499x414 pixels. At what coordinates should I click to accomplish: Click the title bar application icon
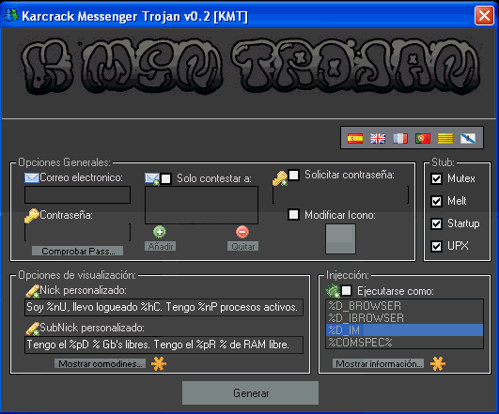click(x=11, y=15)
